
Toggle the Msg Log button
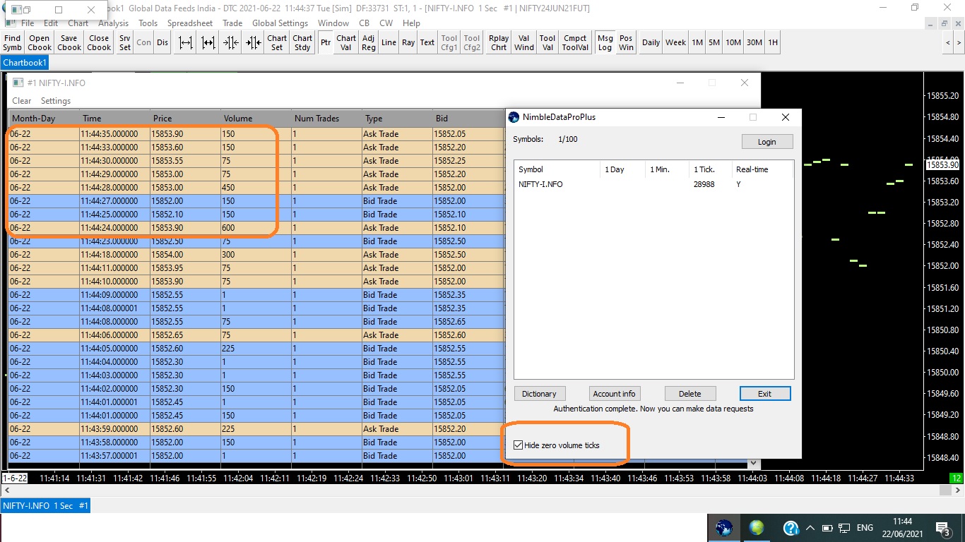(x=605, y=42)
